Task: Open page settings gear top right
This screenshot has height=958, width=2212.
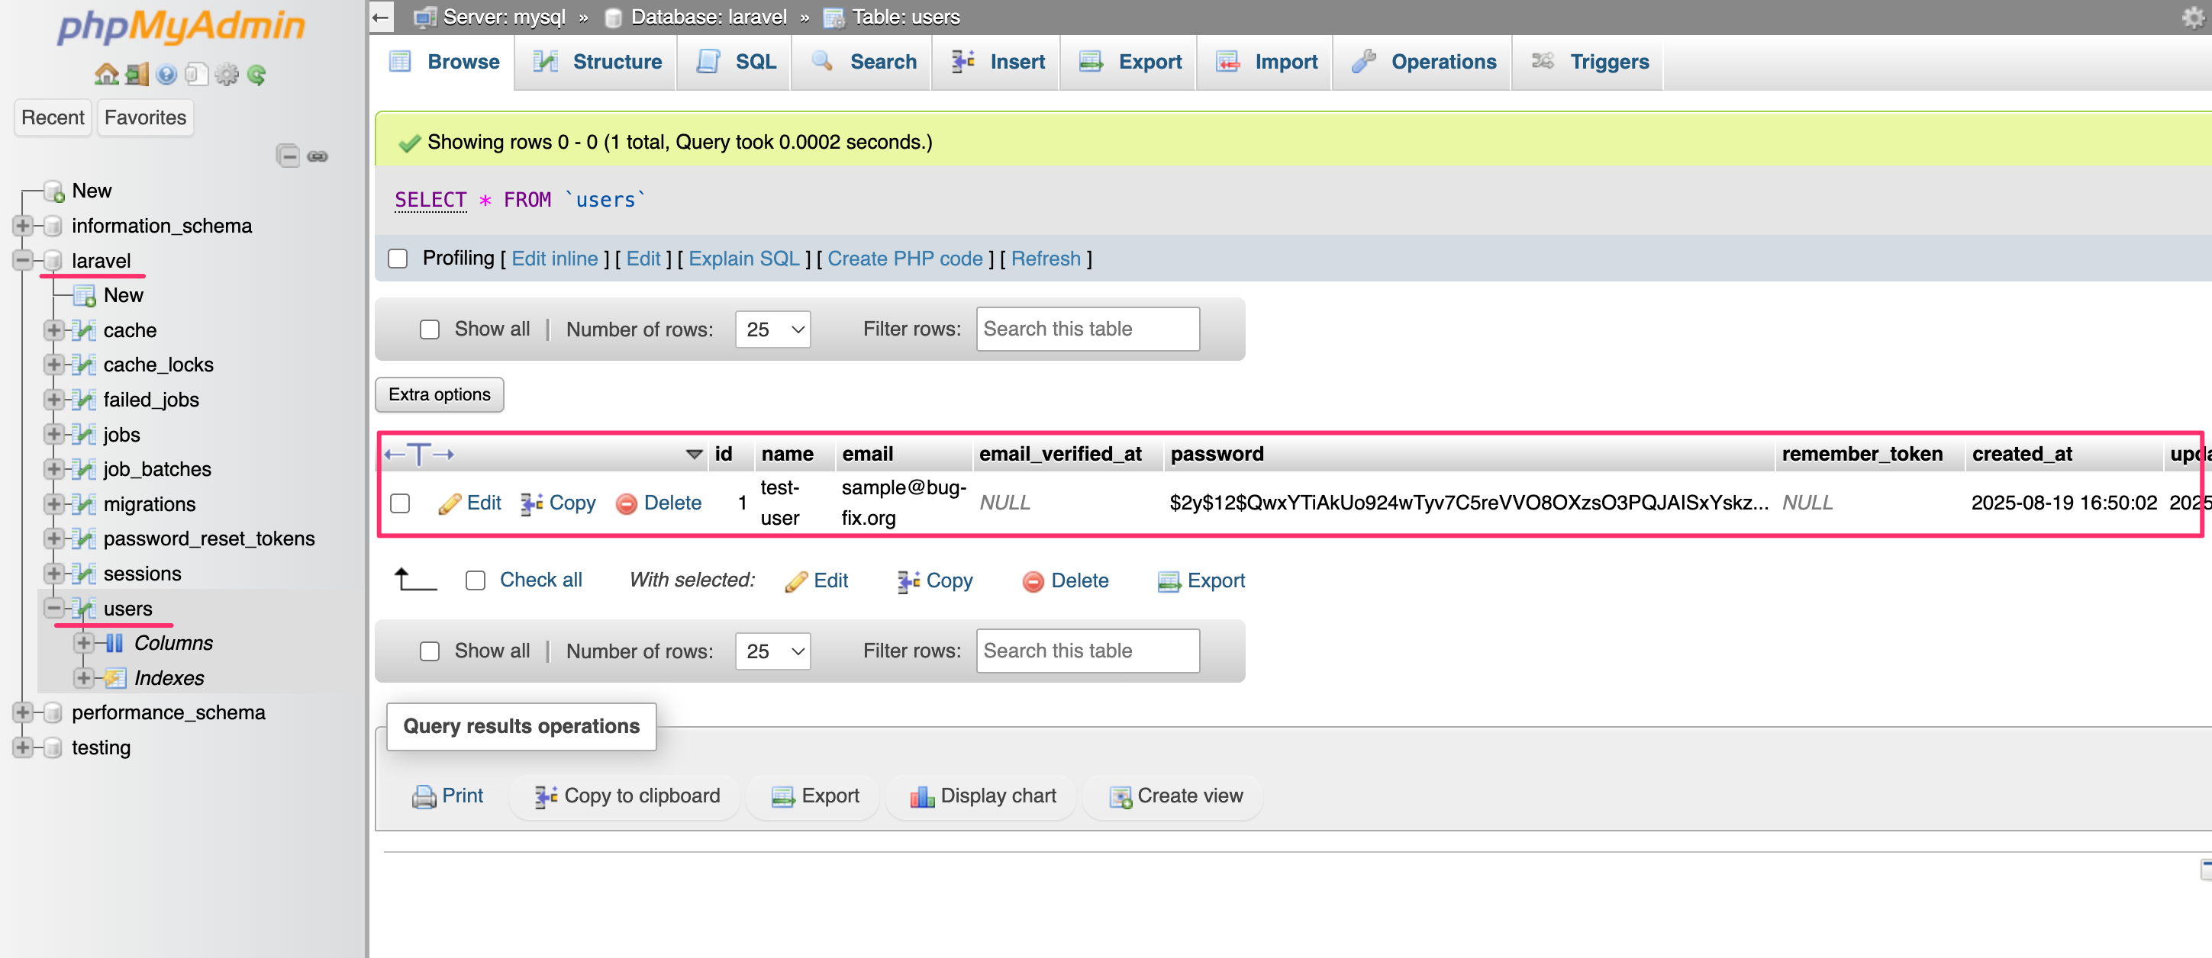Action: [x=2193, y=18]
